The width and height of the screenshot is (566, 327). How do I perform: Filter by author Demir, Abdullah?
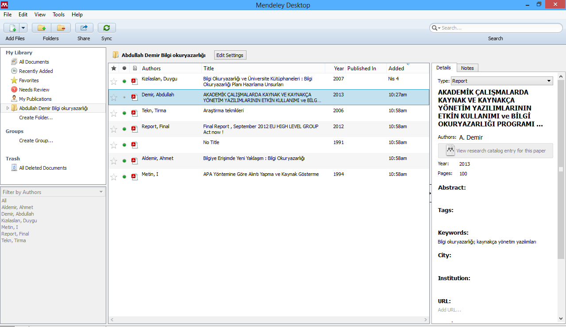pyautogui.click(x=18, y=214)
